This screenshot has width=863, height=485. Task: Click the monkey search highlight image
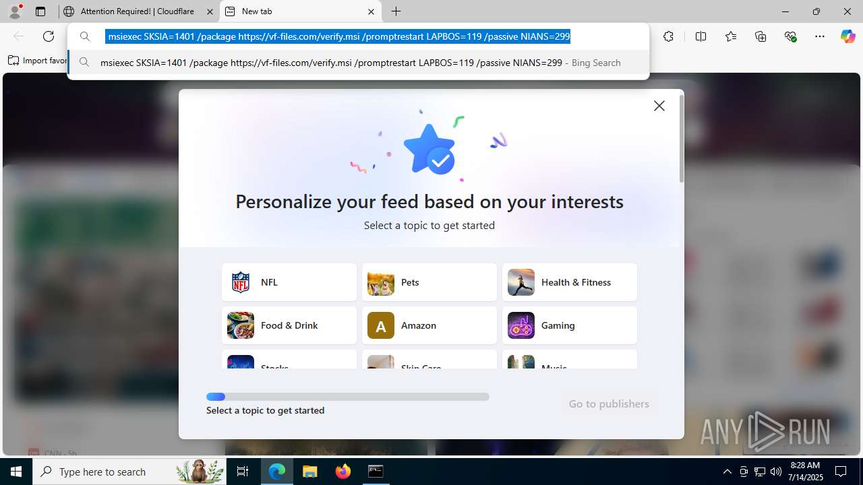click(200, 472)
